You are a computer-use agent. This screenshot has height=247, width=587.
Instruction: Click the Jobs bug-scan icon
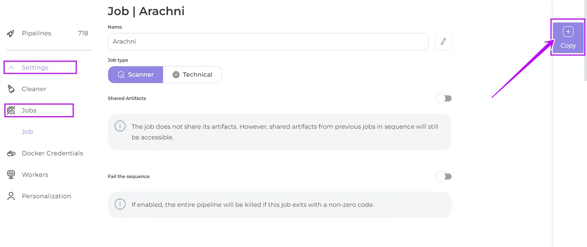[11, 111]
